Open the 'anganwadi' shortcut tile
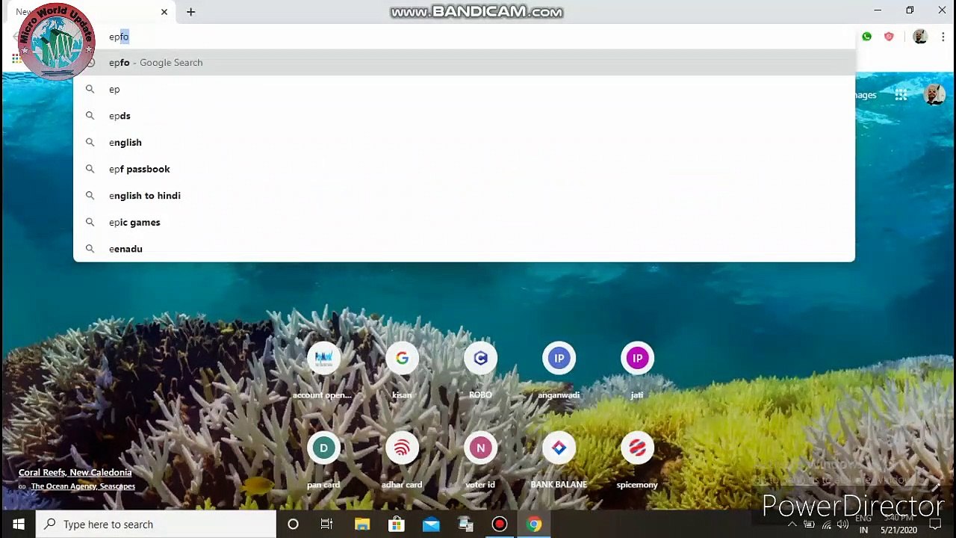The image size is (956, 538). point(559,370)
